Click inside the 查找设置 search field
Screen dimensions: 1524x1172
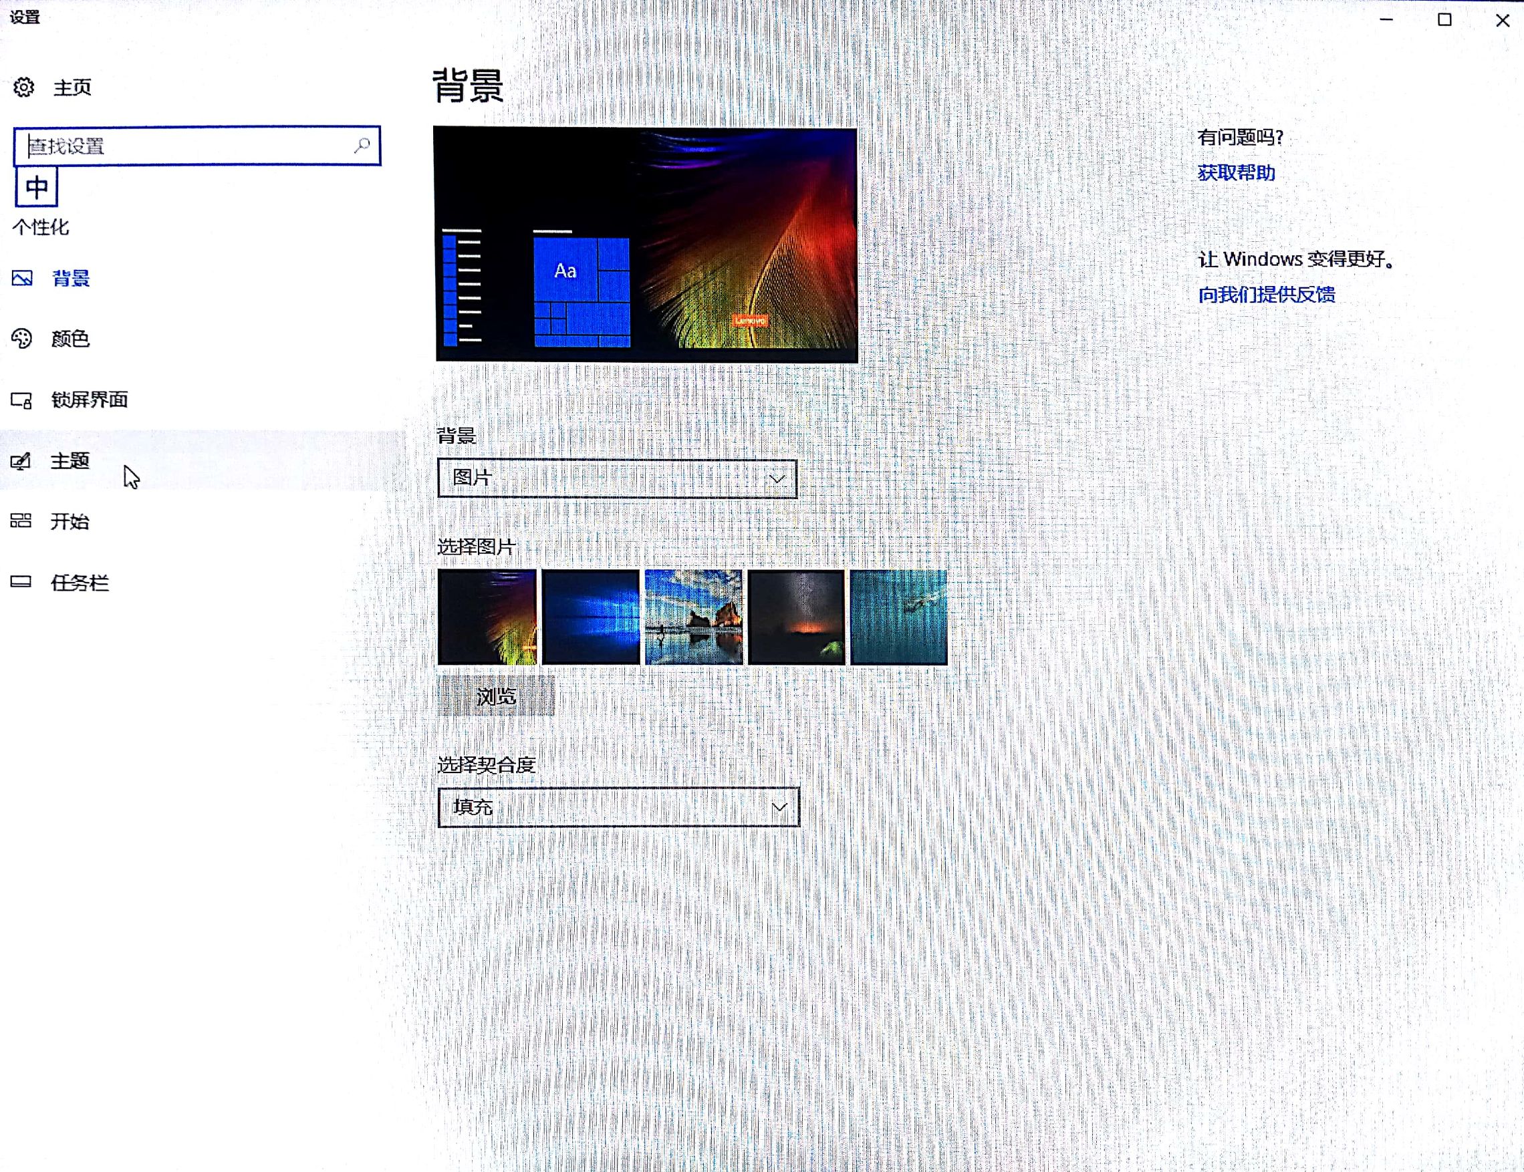point(174,146)
